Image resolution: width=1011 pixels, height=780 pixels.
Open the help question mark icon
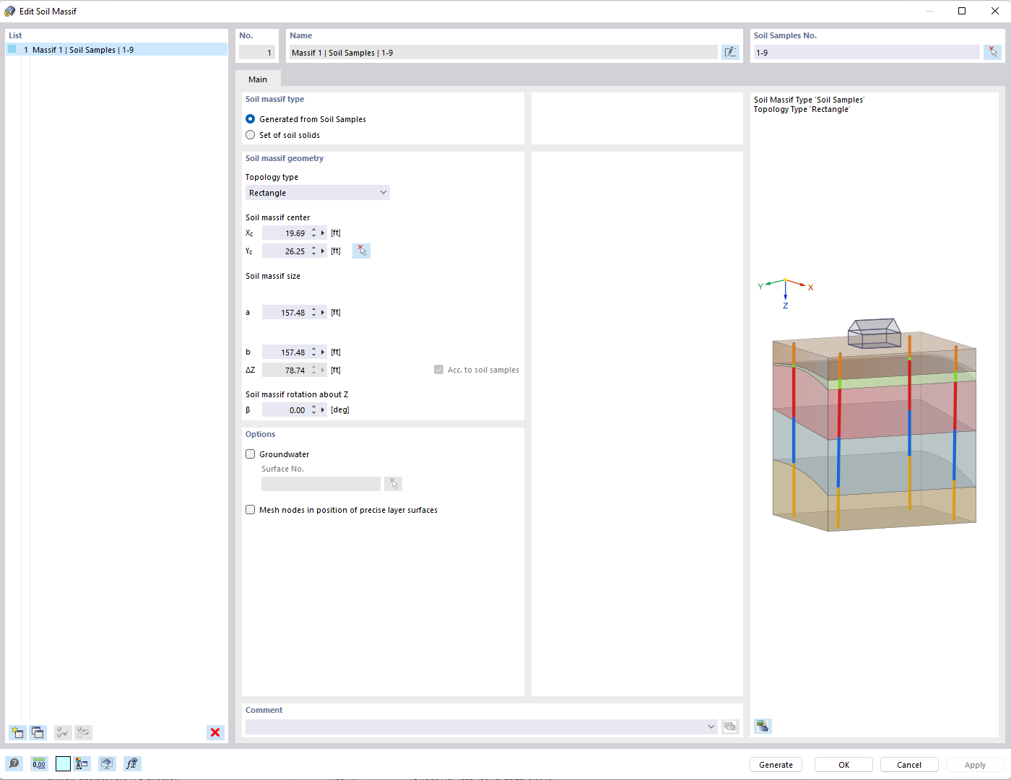[x=14, y=763]
